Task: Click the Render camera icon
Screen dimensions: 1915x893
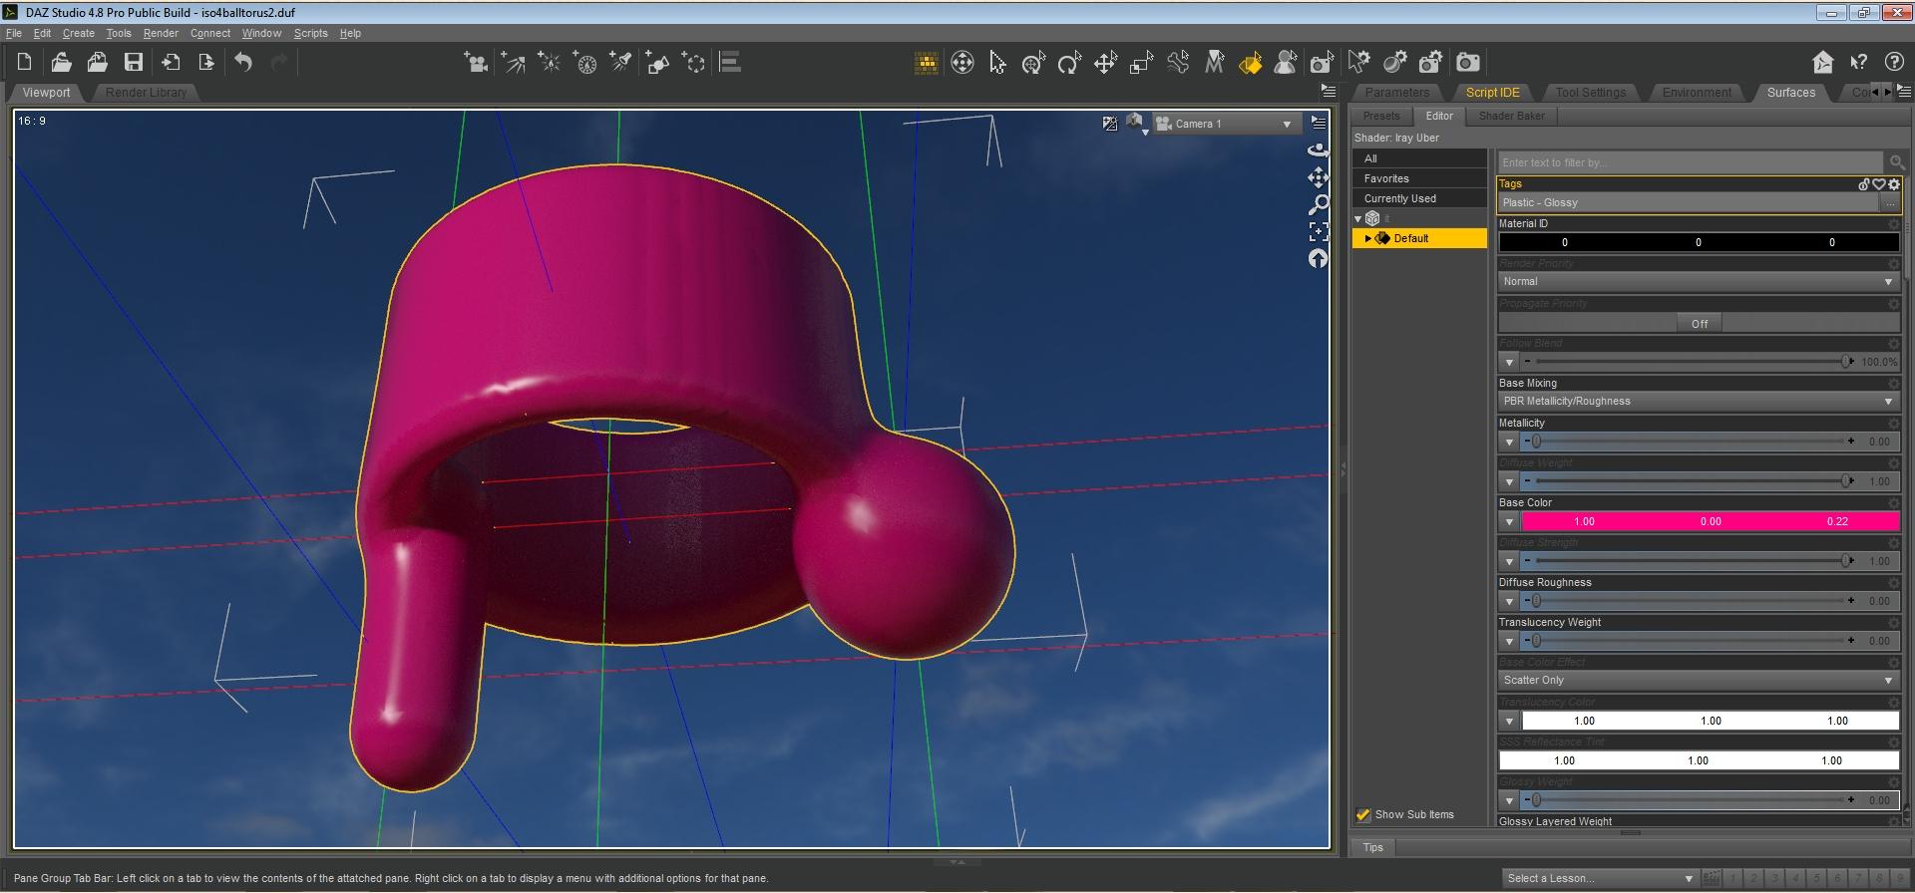Action: pyautogui.click(x=1467, y=63)
